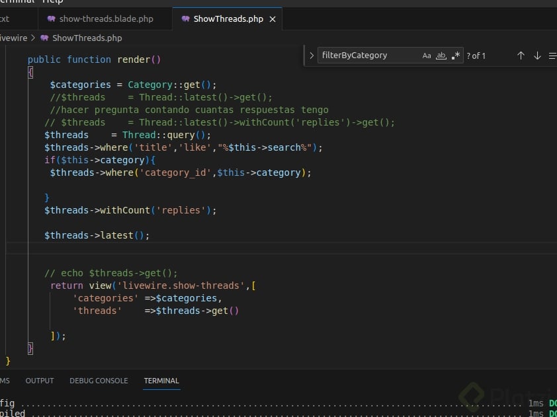
Task: Show the DEBUG CONSOLE panel
Action: point(99,381)
